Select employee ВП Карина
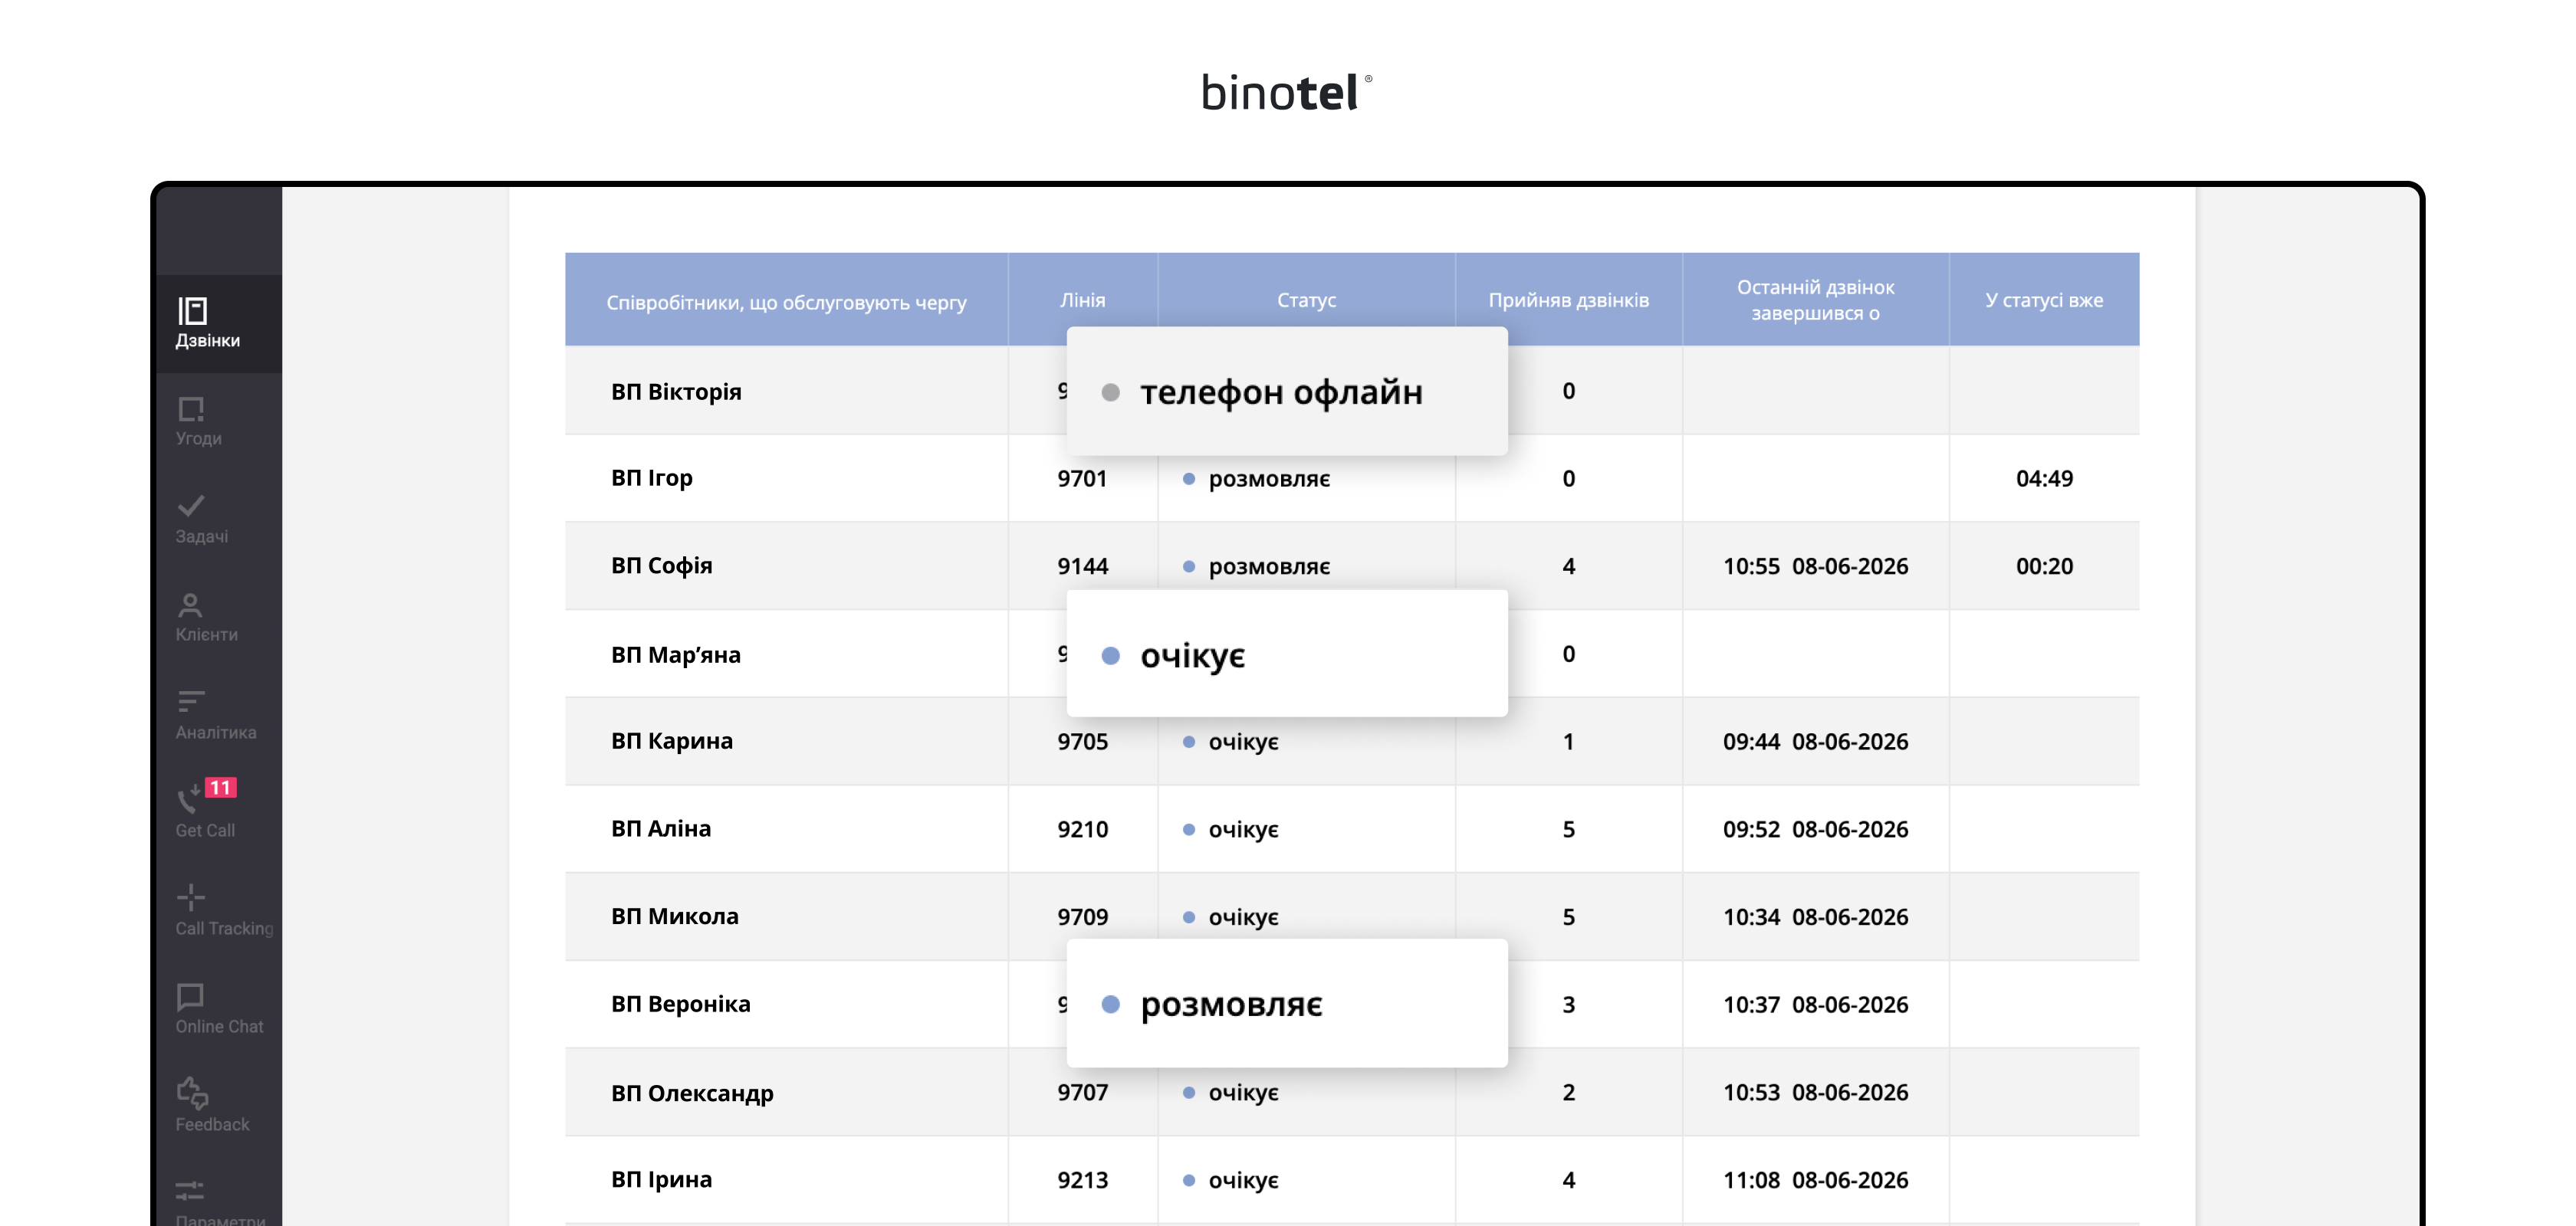The image size is (2576, 1226). pos(672,742)
